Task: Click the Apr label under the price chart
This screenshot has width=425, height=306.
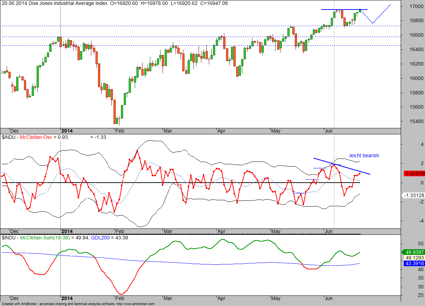Action: (221, 131)
